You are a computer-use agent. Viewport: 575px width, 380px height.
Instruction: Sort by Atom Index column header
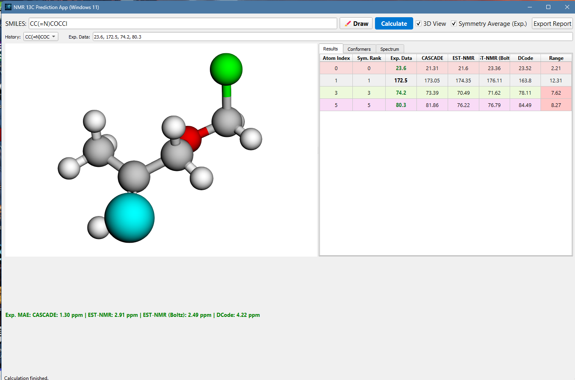point(336,58)
